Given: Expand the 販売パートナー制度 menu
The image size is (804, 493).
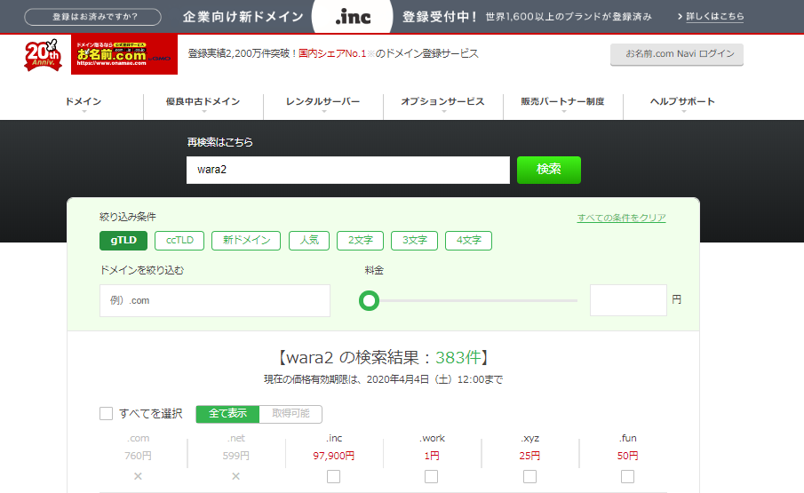Looking at the screenshot, I should (563, 102).
